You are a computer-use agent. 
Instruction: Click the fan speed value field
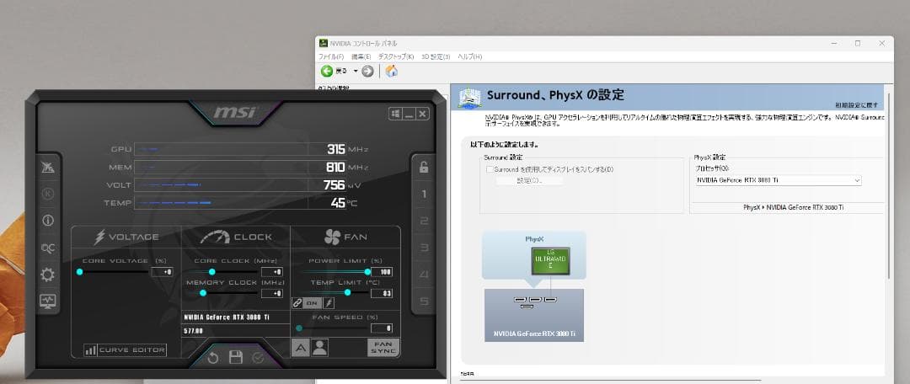pyautogui.click(x=382, y=328)
